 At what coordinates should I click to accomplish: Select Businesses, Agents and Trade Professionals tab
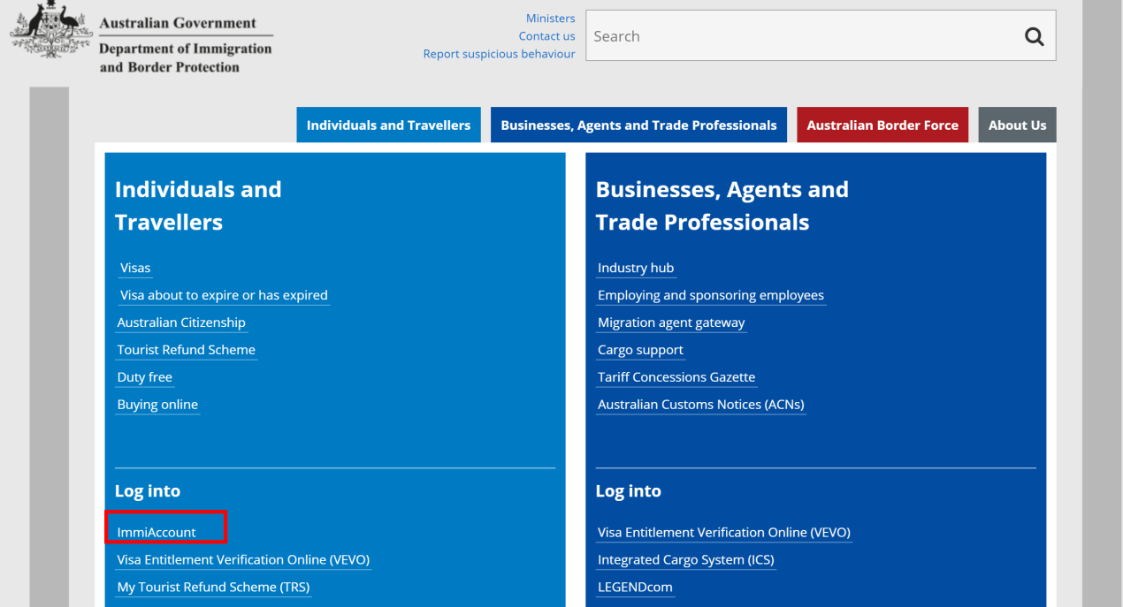click(638, 125)
